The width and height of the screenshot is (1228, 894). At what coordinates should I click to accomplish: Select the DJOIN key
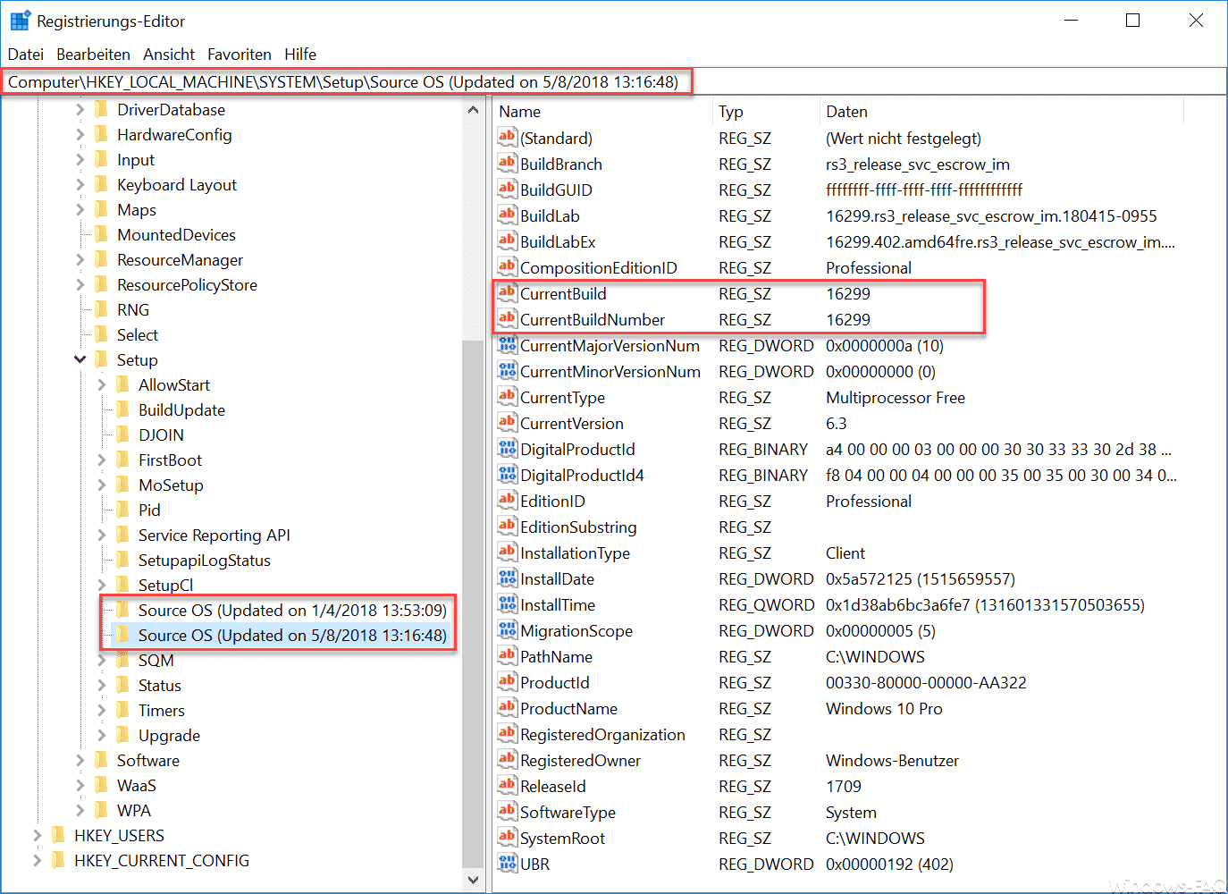point(161,434)
